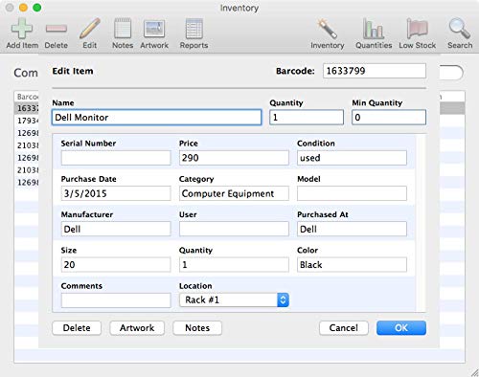Click the empty Comments field
This screenshot has height=377, width=479.
[x=116, y=300]
